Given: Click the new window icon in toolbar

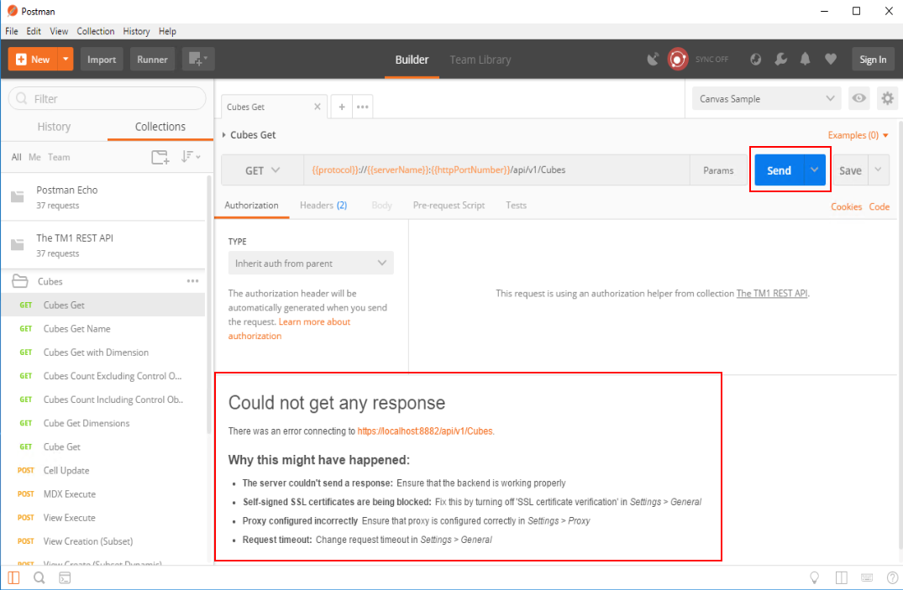Looking at the screenshot, I should coord(198,60).
